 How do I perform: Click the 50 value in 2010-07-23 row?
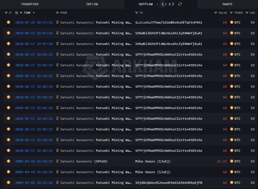tap(225, 22)
